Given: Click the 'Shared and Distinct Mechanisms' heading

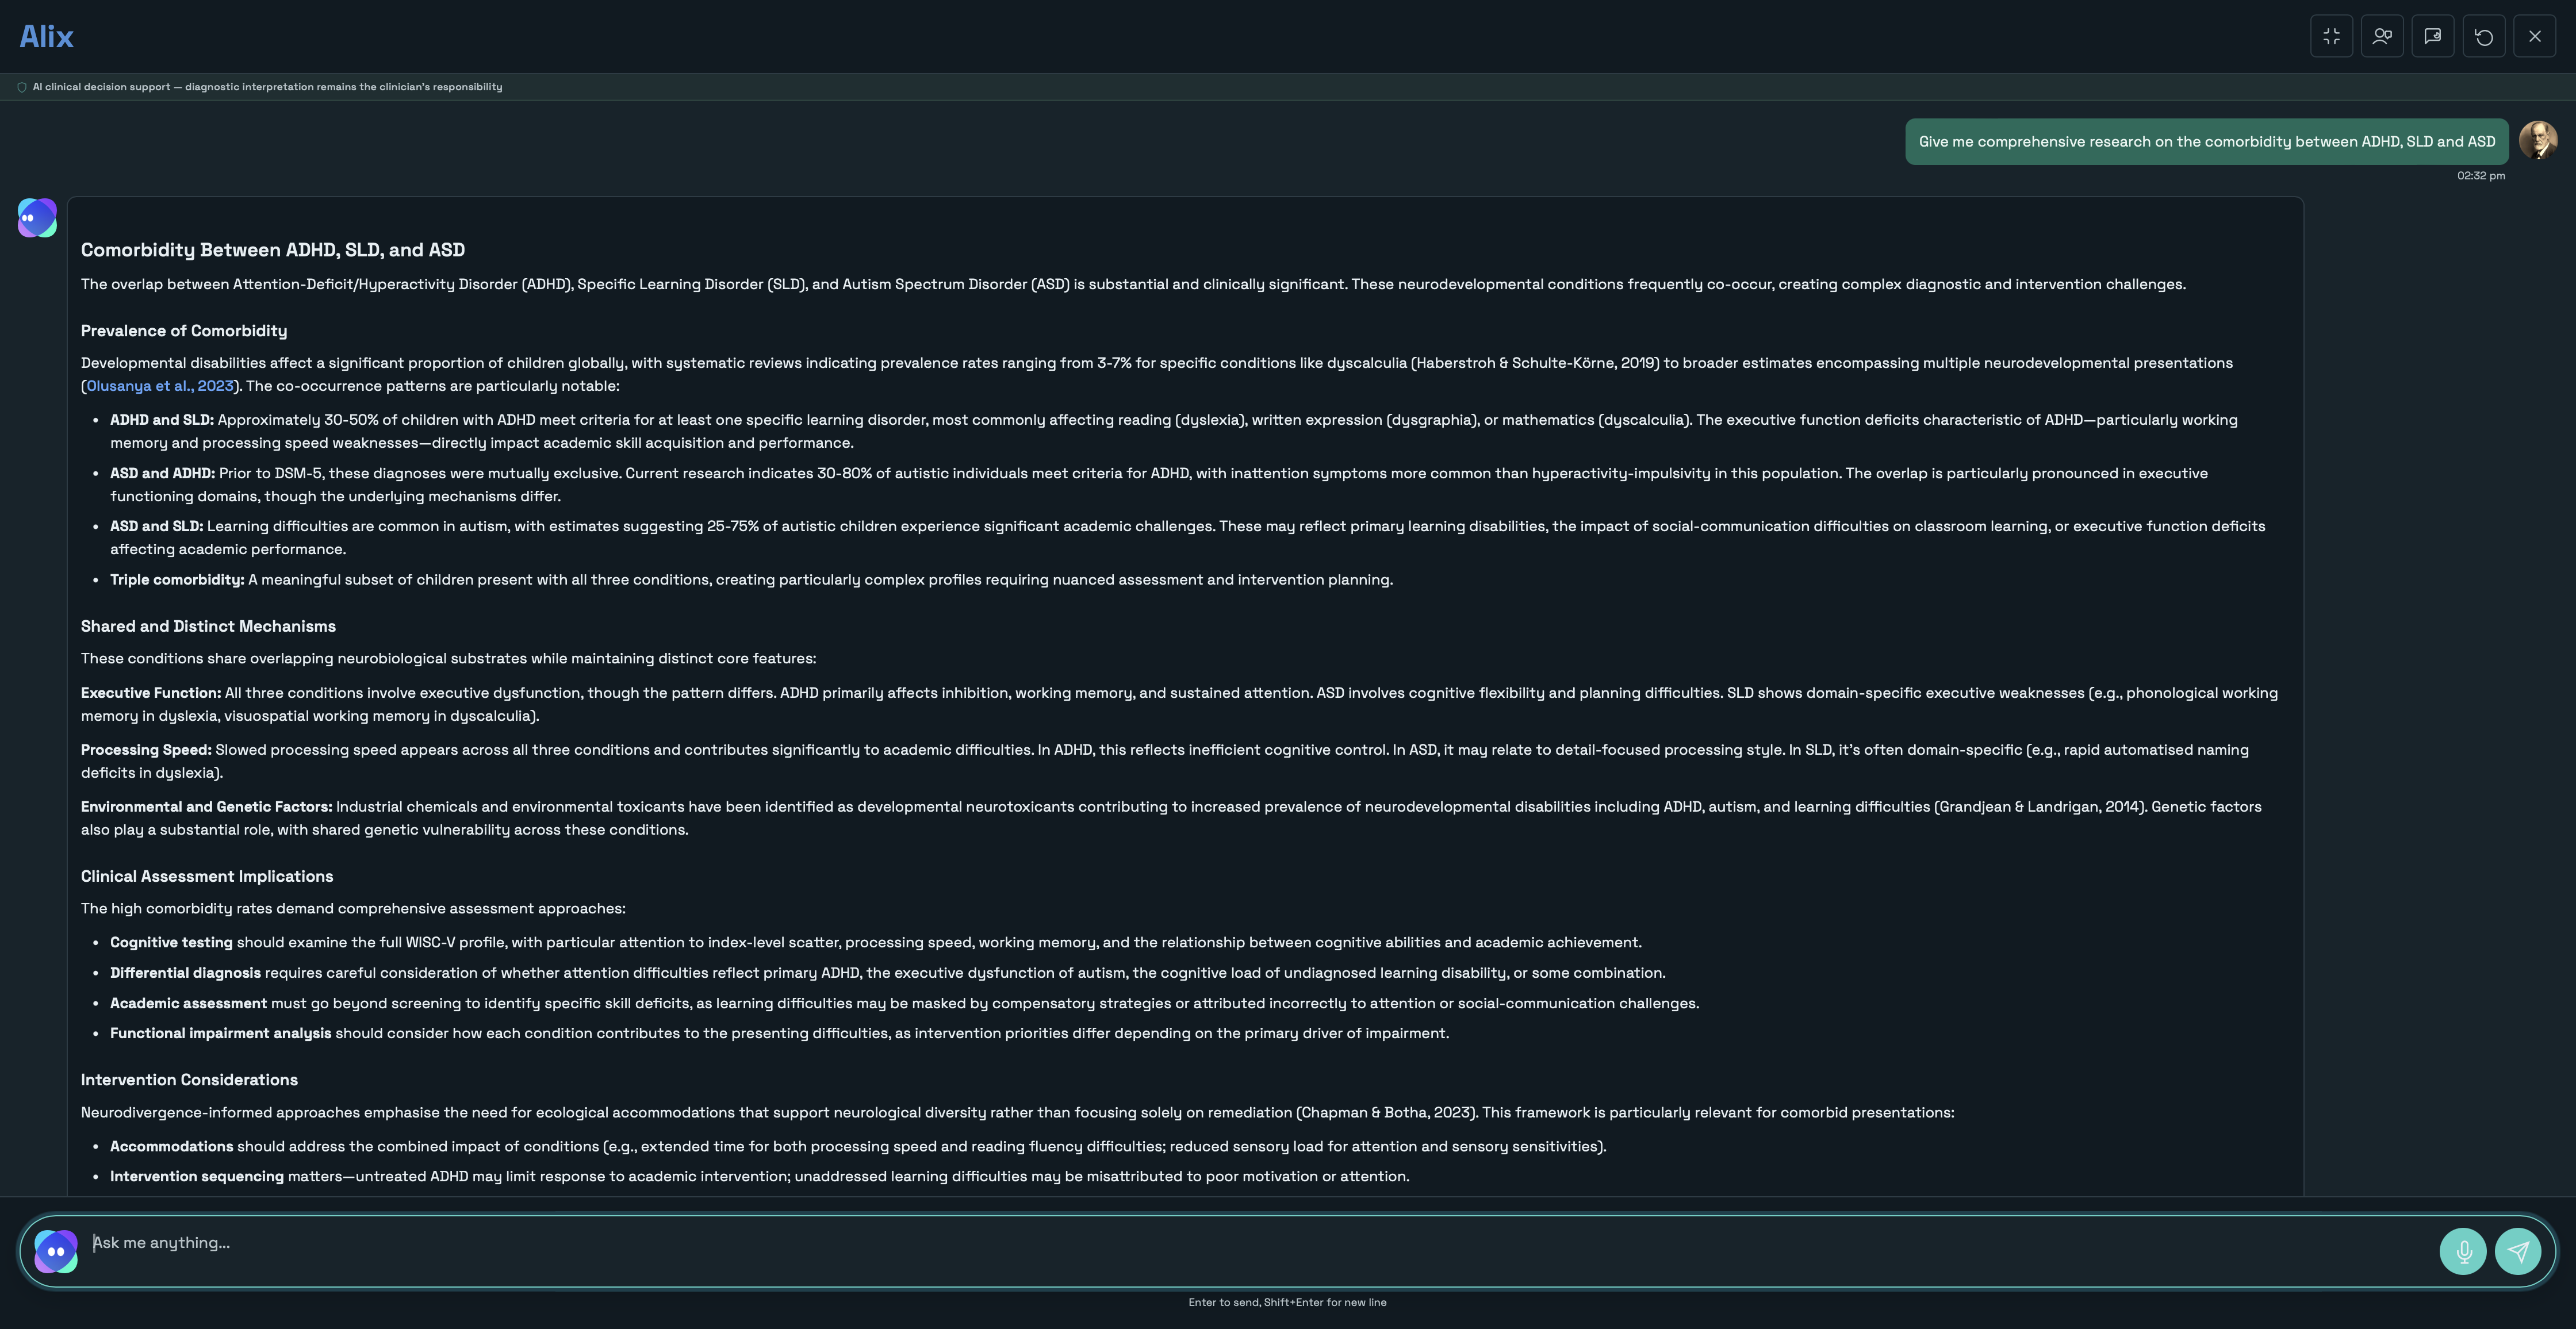Looking at the screenshot, I should pos(208,626).
